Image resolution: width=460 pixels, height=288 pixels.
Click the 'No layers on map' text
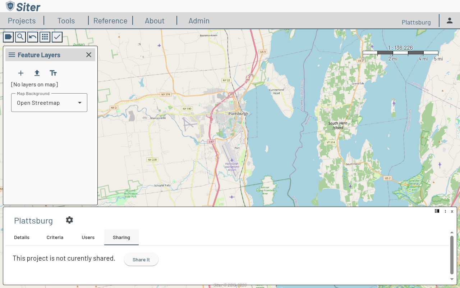point(34,85)
